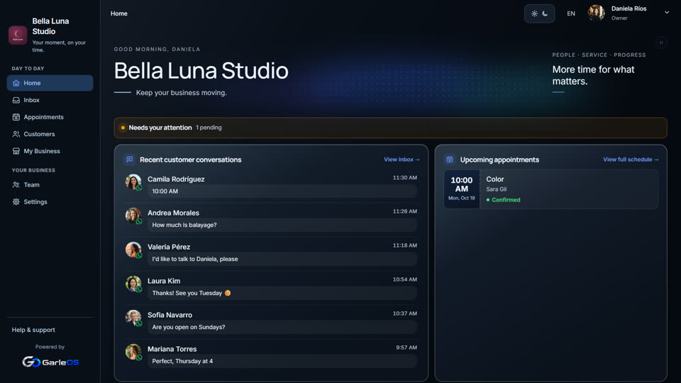
Task: Click the orange attention dot indicator
Action: [123, 128]
